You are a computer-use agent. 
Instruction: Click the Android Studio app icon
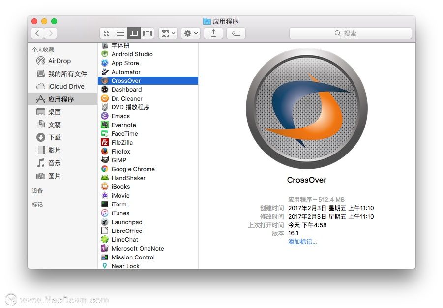(x=105, y=54)
